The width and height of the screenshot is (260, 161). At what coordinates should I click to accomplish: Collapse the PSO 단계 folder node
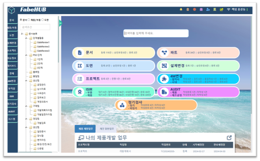pos(26,55)
